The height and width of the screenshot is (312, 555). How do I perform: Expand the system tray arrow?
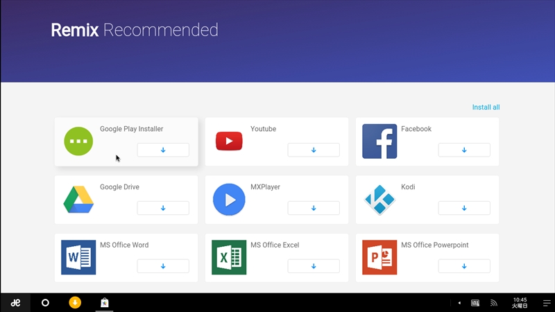[459, 303]
